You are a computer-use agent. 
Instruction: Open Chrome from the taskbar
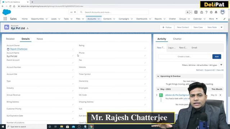coord(91,126)
